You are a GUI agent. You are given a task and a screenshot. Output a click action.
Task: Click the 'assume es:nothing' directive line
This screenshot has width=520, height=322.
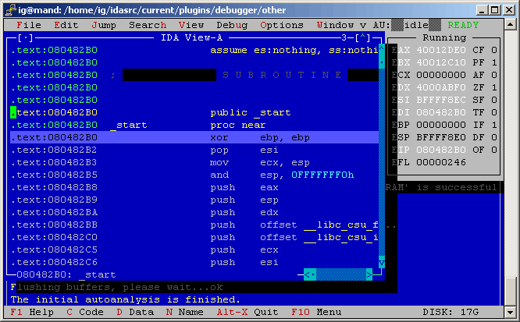[194, 51]
